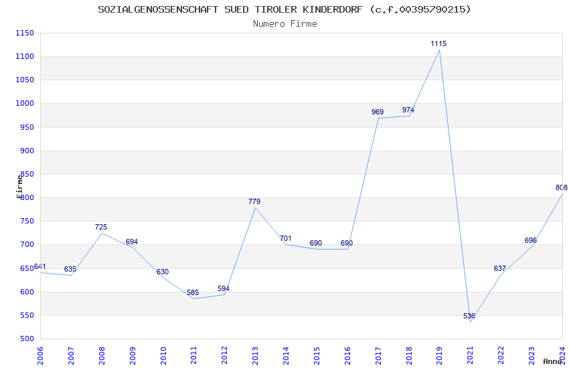Image resolution: width=569 pixels, height=368 pixels.
Task: Select x-axis year 2012
Action: (225, 356)
